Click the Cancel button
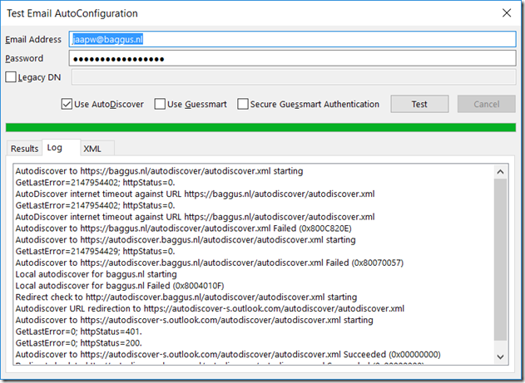This screenshot has height=383, width=525. pyautogui.click(x=486, y=105)
